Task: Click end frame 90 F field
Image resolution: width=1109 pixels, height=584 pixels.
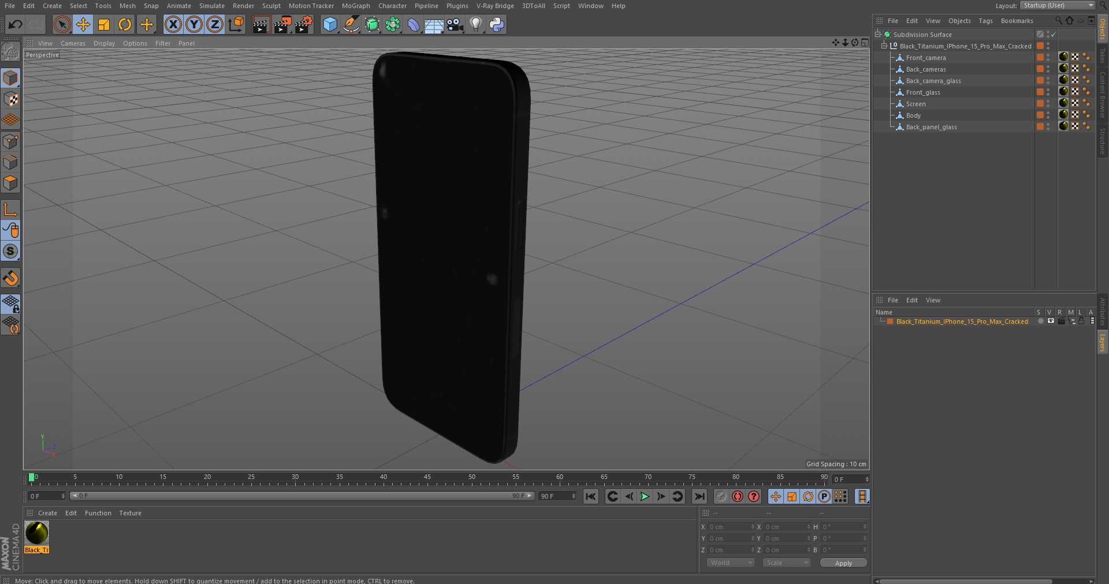Action: (557, 496)
